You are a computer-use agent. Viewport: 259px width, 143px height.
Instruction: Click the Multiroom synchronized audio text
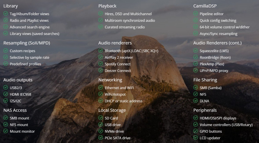130,20
